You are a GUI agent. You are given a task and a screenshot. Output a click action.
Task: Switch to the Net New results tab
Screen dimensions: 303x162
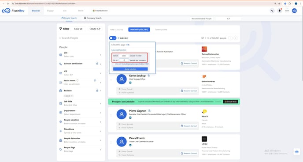click(x=139, y=30)
